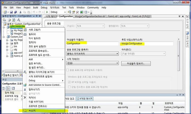Click the scissors icon beside 잘라내기(T)
Screen dimensions: 191x114
pyautogui.click(x=25, y=90)
